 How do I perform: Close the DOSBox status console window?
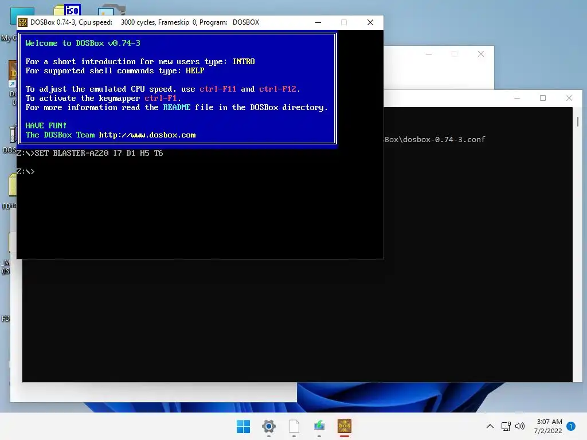point(569,98)
